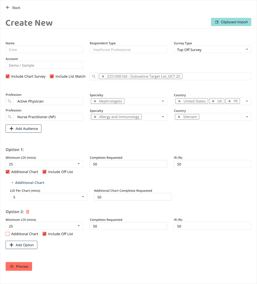This screenshot has height=284, width=257.
Task: Click the Create New page heading
Action: tap(29, 23)
